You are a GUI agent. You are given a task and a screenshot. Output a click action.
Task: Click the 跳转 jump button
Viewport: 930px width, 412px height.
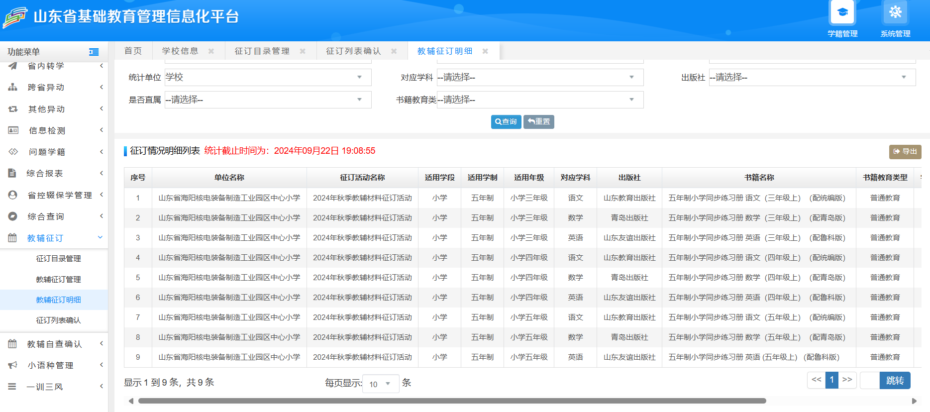tap(895, 381)
